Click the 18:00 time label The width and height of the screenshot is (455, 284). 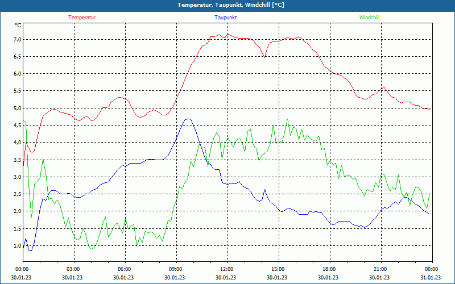(x=330, y=269)
